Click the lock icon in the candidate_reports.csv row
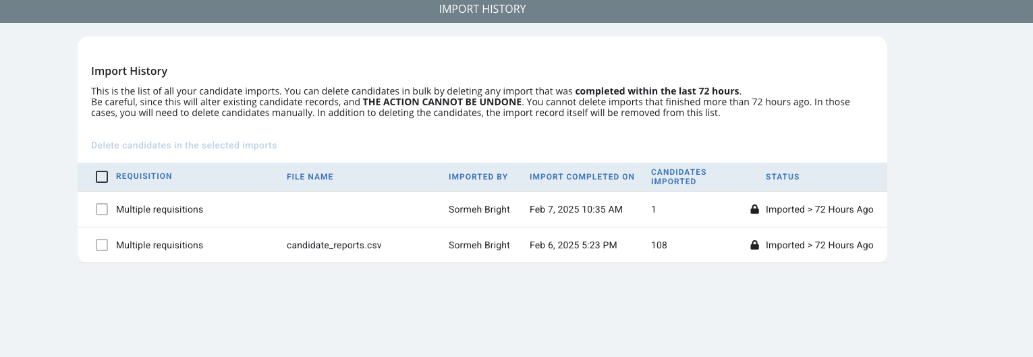 (754, 245)
